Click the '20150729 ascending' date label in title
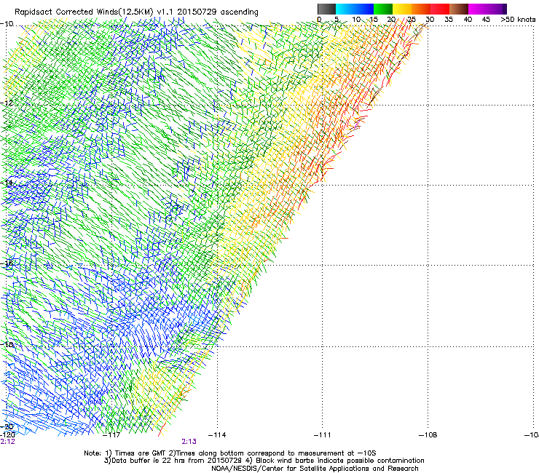Image resolution: width=539 pixels, height=473 pixels. pos(218,12)
